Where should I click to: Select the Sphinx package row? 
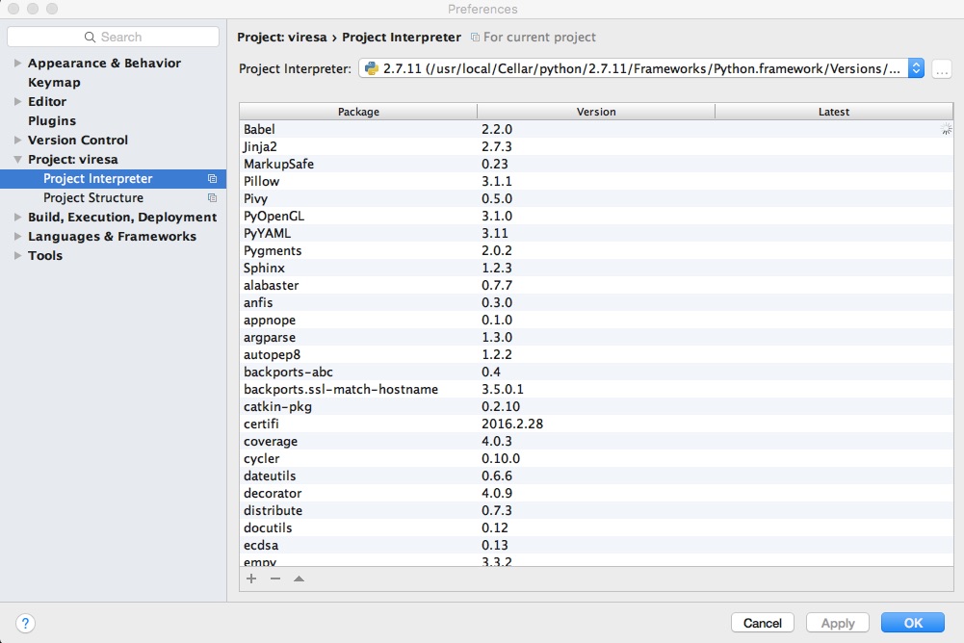coord(596,268)
